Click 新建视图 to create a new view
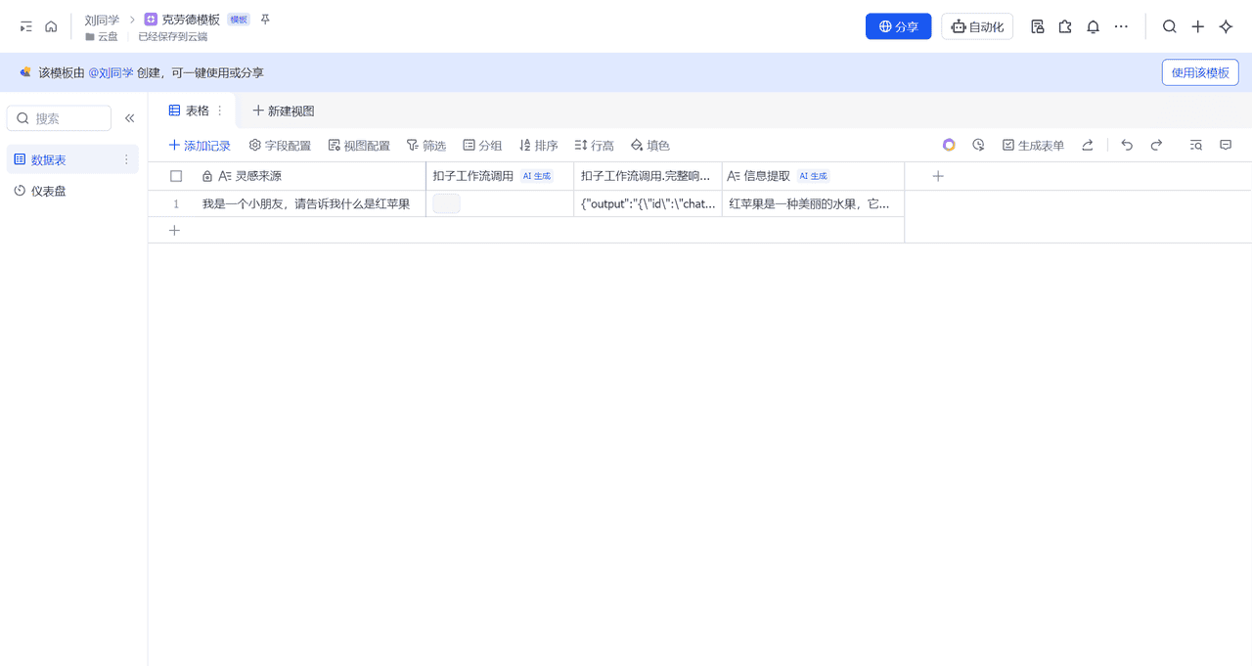 (283, 111)
